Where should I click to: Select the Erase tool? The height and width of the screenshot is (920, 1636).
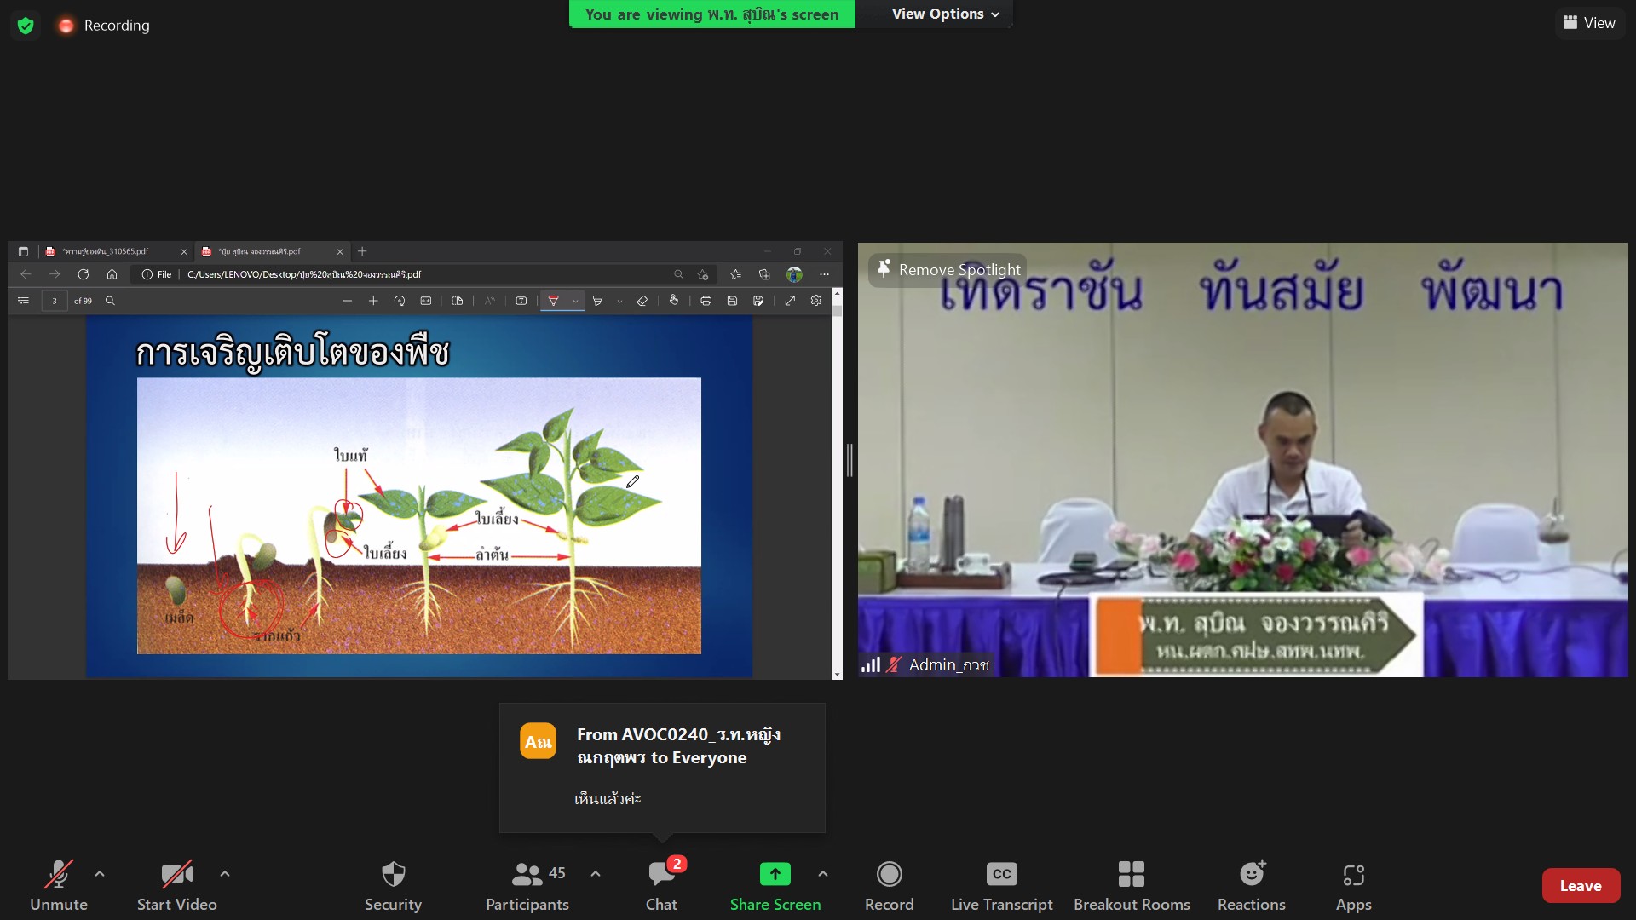coord(642,301)
